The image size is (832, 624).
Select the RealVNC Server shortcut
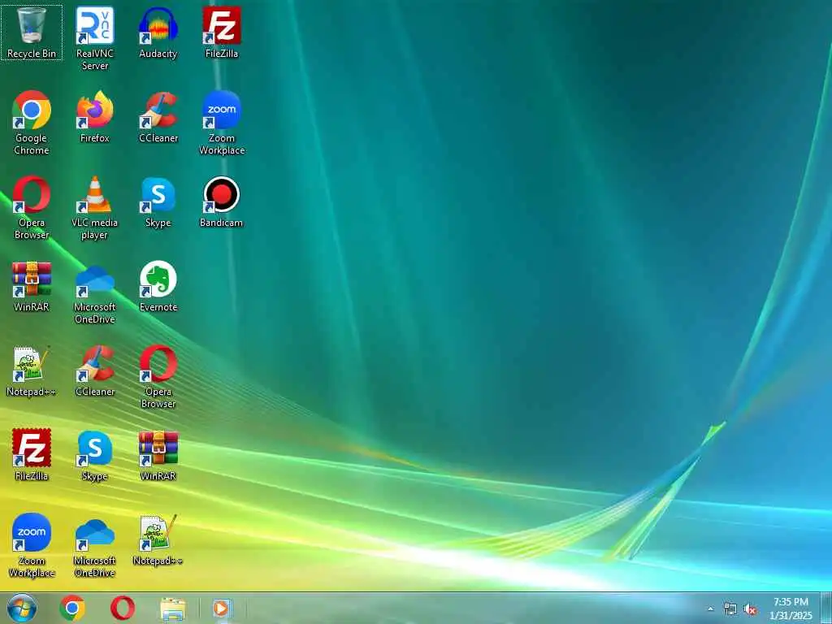(x=95, y=38)
